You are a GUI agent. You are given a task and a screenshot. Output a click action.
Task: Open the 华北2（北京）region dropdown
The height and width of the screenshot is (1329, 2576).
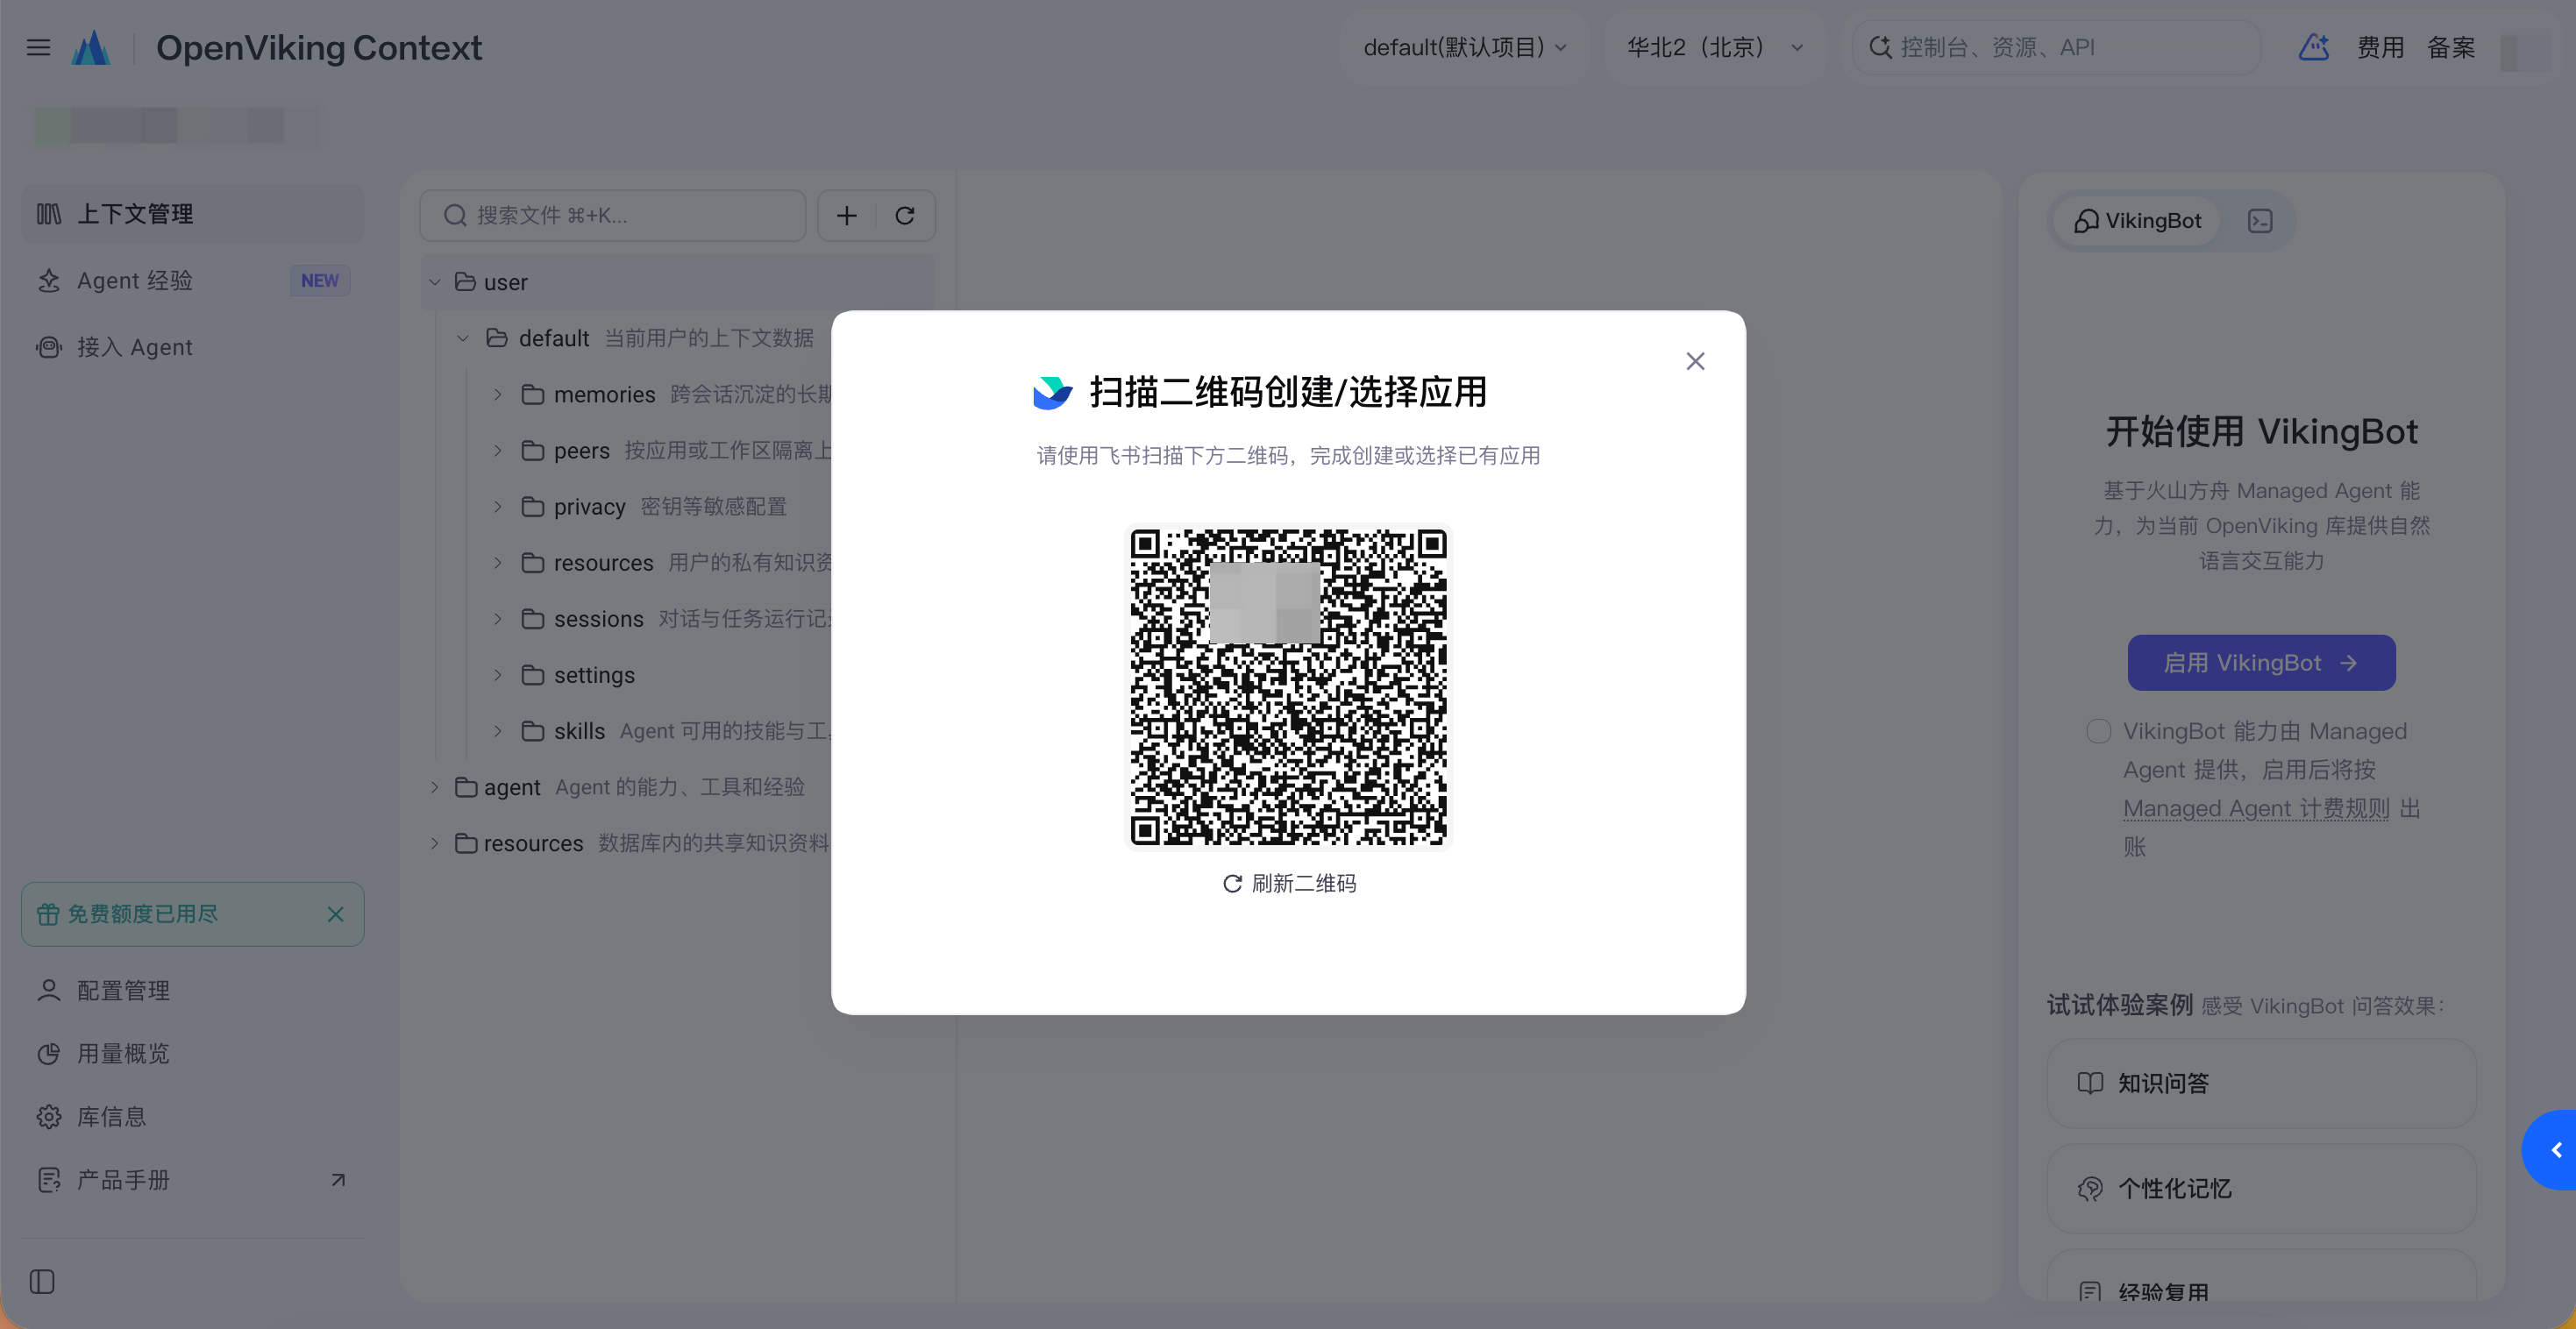[x=1715, y=47]
